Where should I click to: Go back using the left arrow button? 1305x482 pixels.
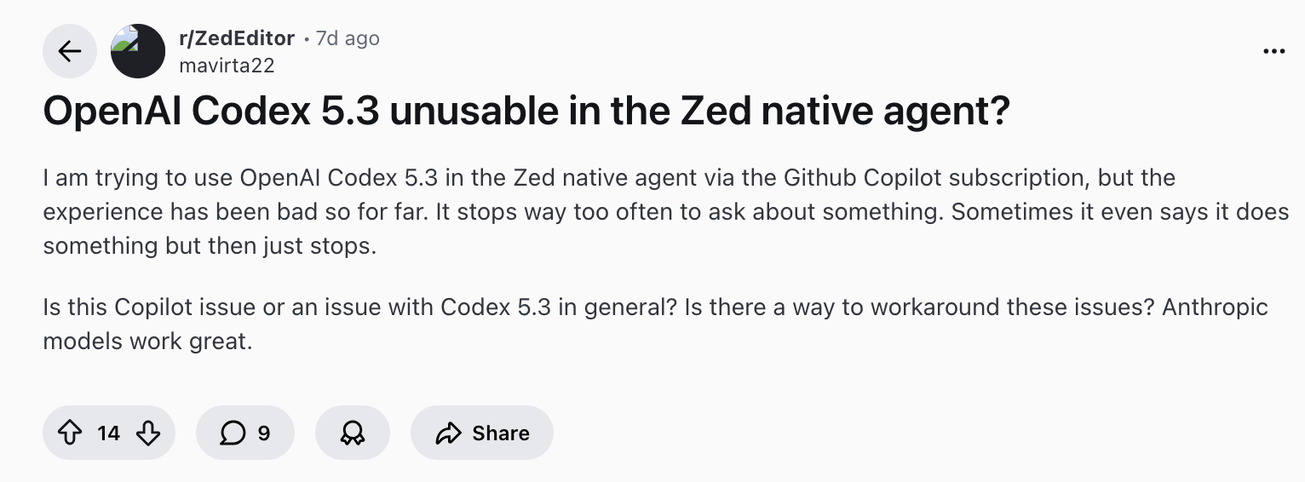69,51
